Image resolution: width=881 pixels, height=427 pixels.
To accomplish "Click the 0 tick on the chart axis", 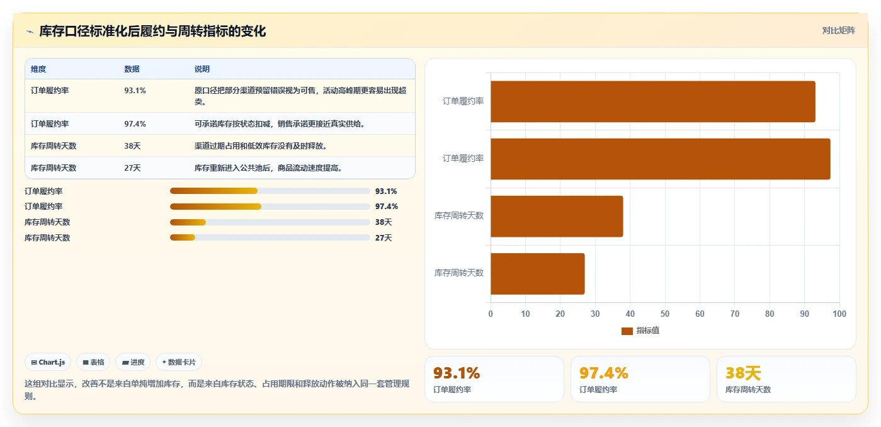I will pyautogui.click(x=491, y=314).
